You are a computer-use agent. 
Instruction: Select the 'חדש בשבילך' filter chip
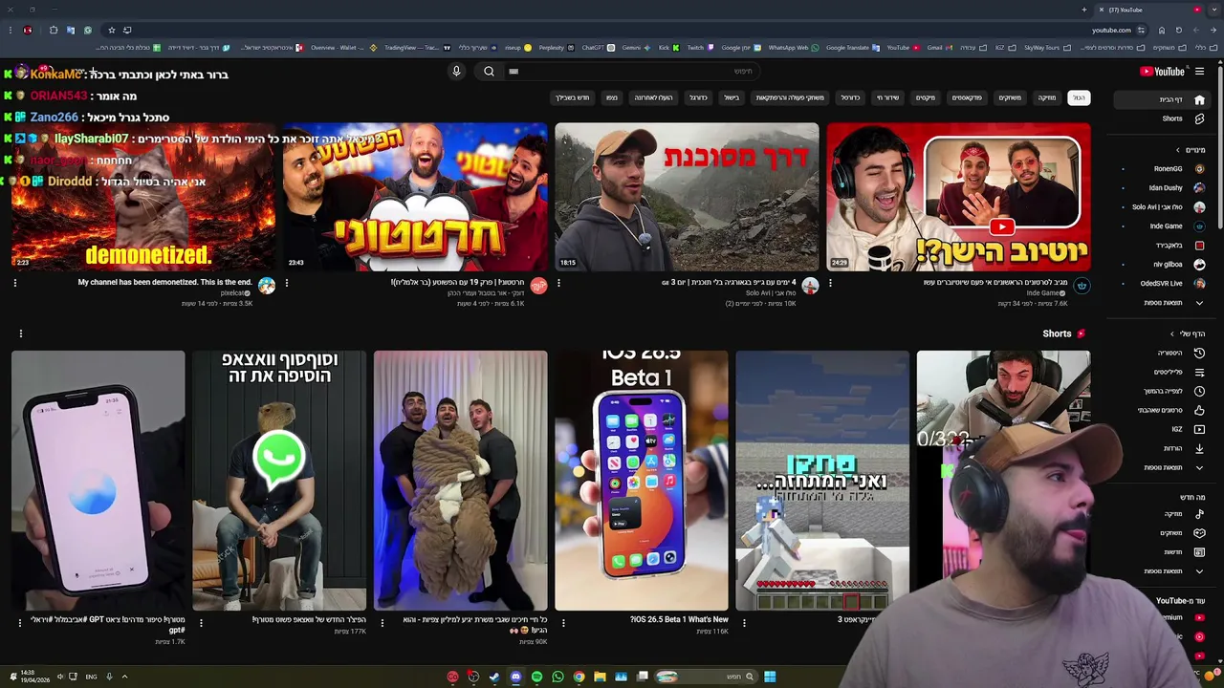click(x=572, y=97)
